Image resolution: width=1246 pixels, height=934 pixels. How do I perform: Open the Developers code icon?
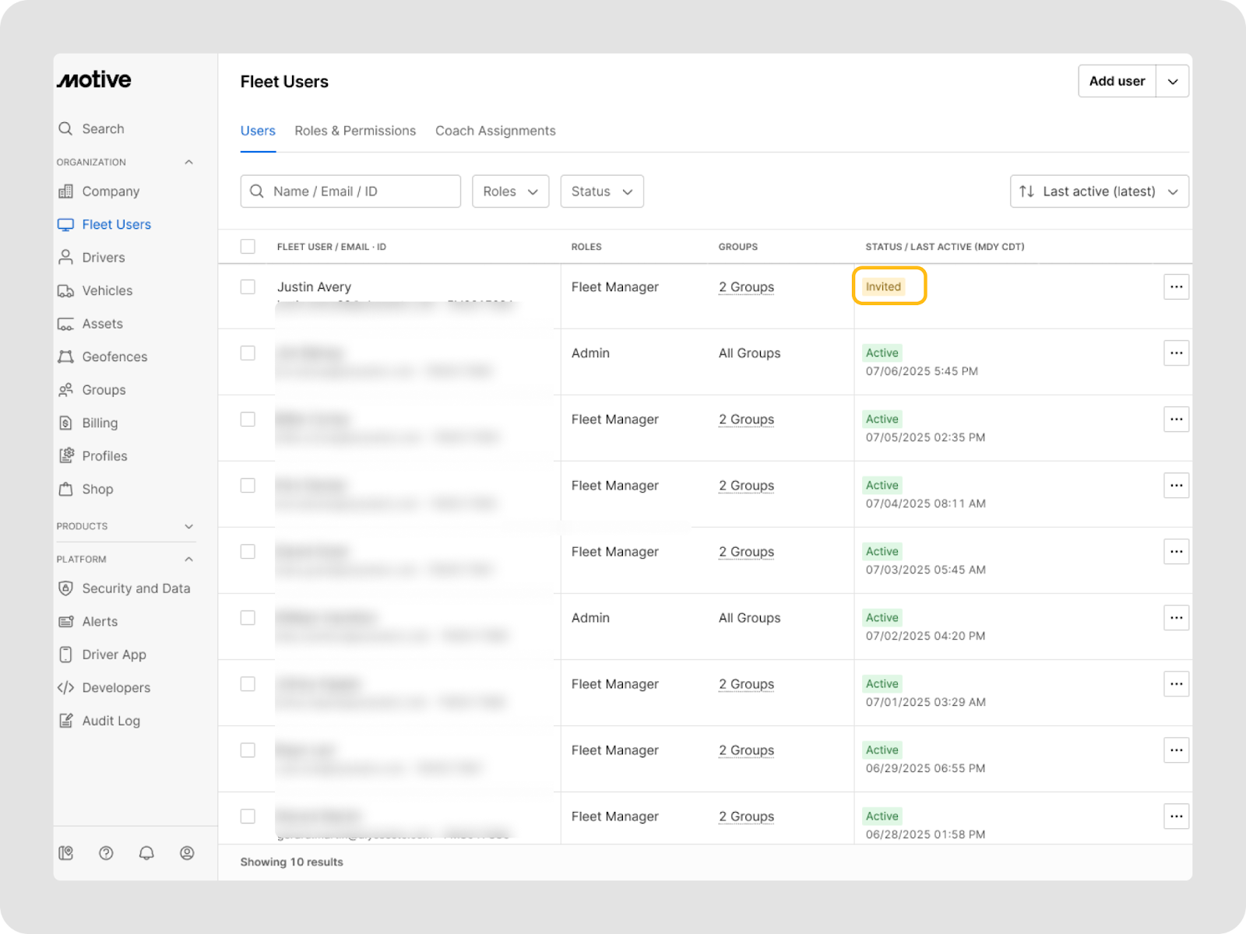point(65,688)
